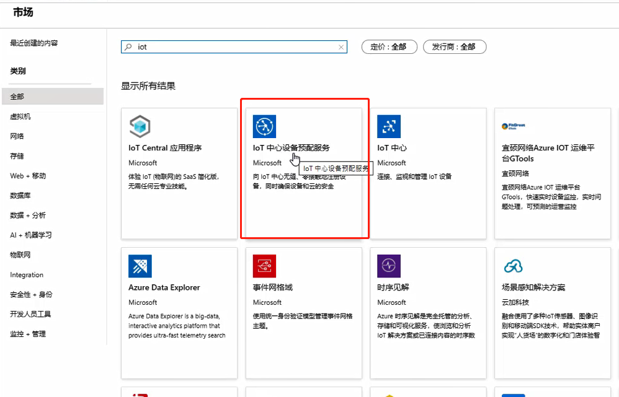Expand the 类别 section in sidebar
This screenshot has width=619, height=397.
pyautogui.click(x=19, y=71)
